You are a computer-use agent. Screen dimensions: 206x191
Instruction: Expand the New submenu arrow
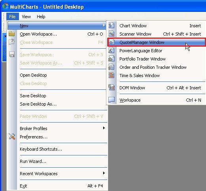[104, 25]
